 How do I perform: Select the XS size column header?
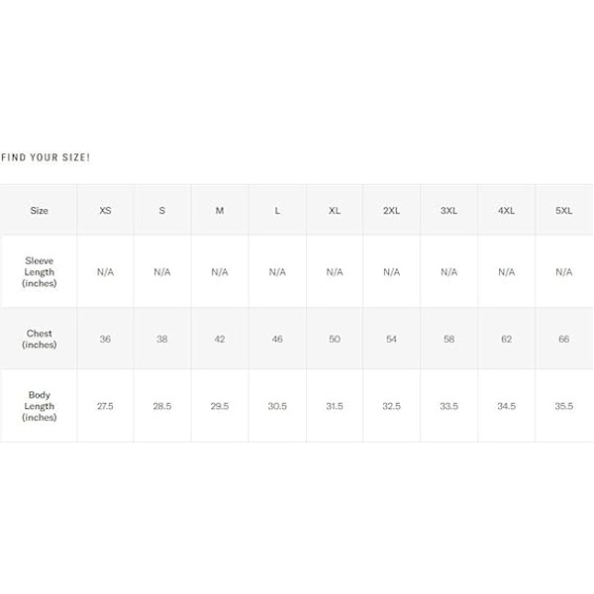click(x=105, y=211)
